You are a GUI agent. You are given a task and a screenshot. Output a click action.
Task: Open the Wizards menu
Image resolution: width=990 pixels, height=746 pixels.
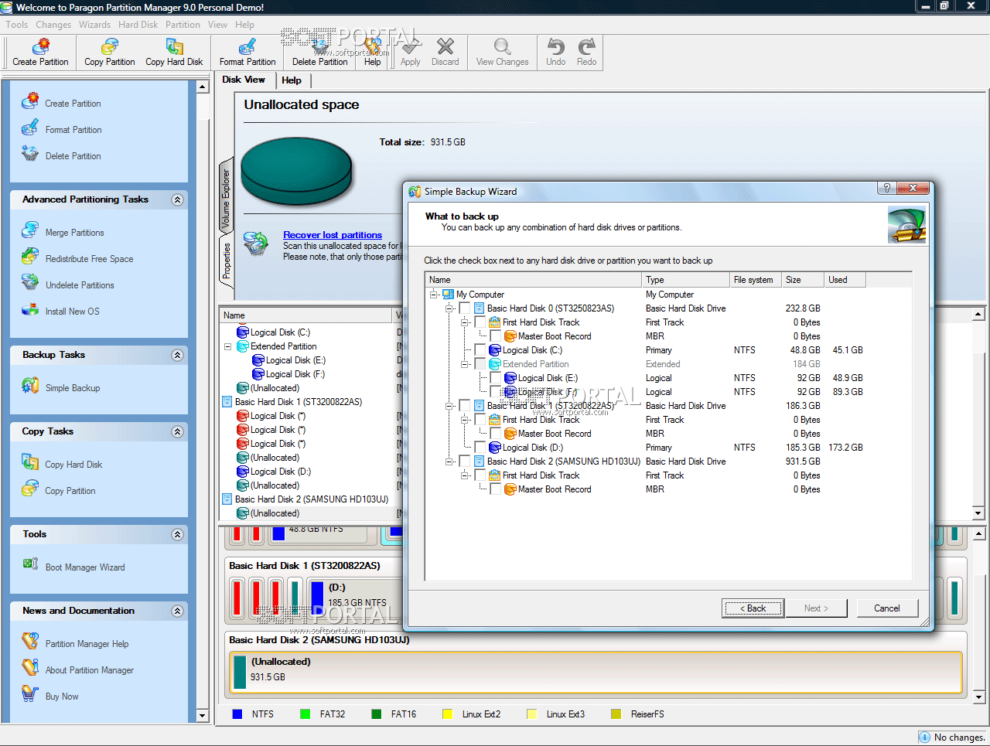(94, 25)
